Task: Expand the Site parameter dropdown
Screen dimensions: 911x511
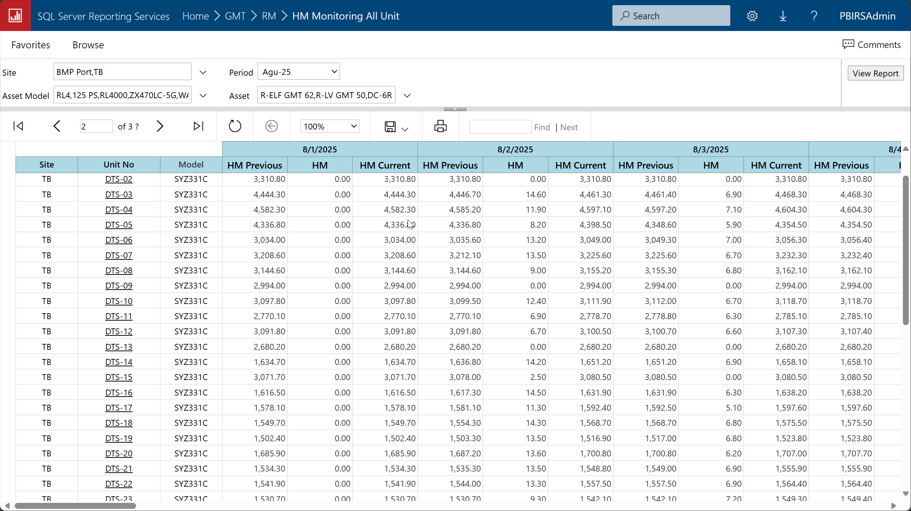Action: point(203,72)
